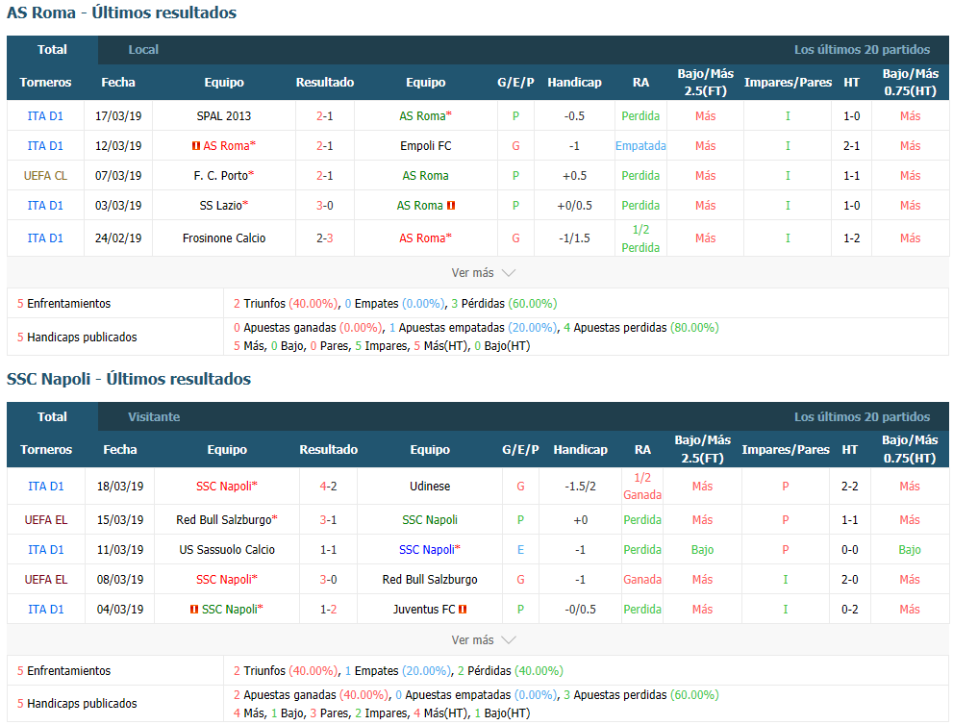953x725 pixels.
Task: Click 'Resultado' header in AS Roma table
Action: click(324, 82)
